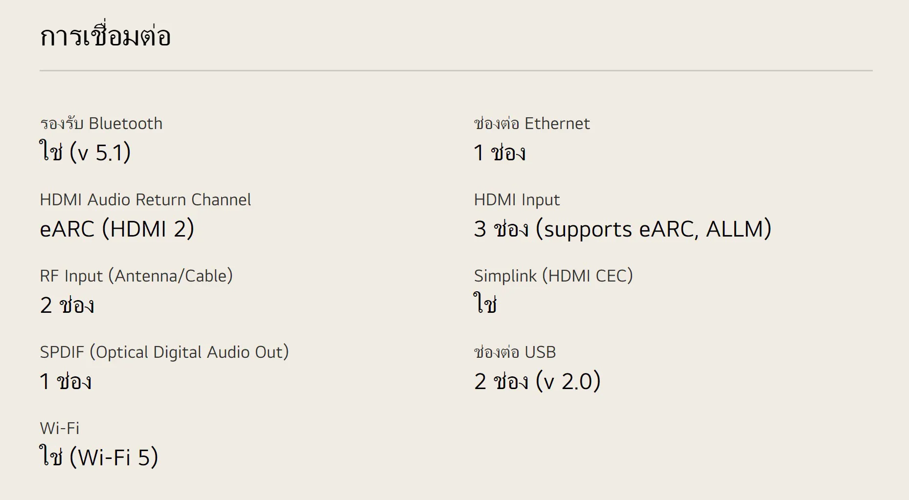Select the Ethernet value 1 ช่อง

500,152
